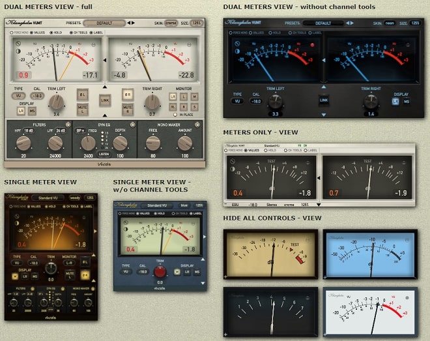The image size is (430, 341).
Task: Open DEFAULT presets dropdown in creme view
Action: 104,23
